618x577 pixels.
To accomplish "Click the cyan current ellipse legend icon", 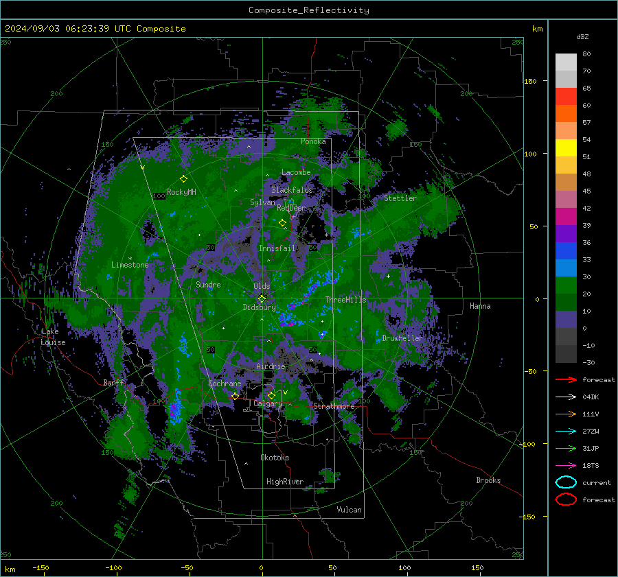I will coord(566,482).
